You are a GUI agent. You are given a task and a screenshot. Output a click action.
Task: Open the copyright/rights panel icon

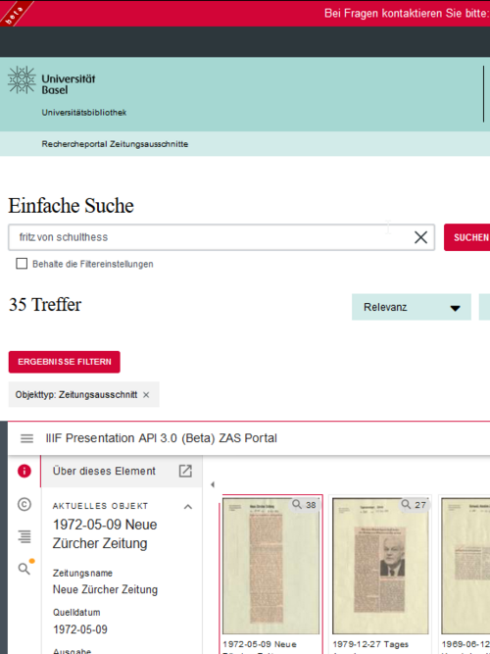(x=24, y=504)
